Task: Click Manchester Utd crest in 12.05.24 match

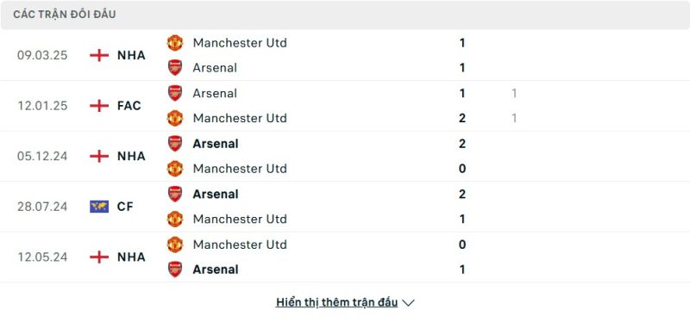Action: coord(175,245)
